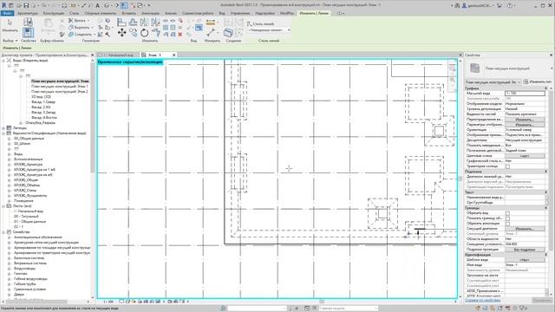Click Edit button for Graphic Display Options

pos(524,125)
